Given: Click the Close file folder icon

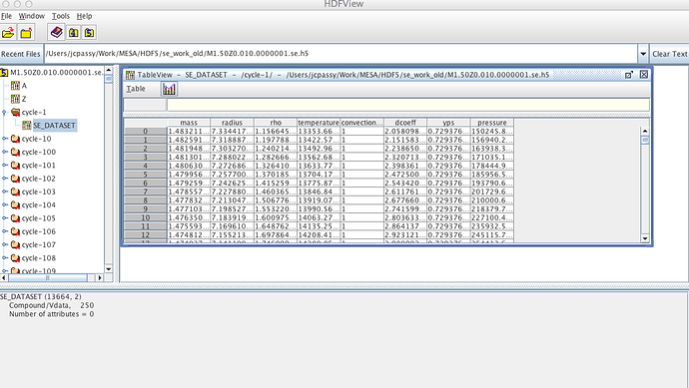Looking at the screenshot, I should click(26, 33).
